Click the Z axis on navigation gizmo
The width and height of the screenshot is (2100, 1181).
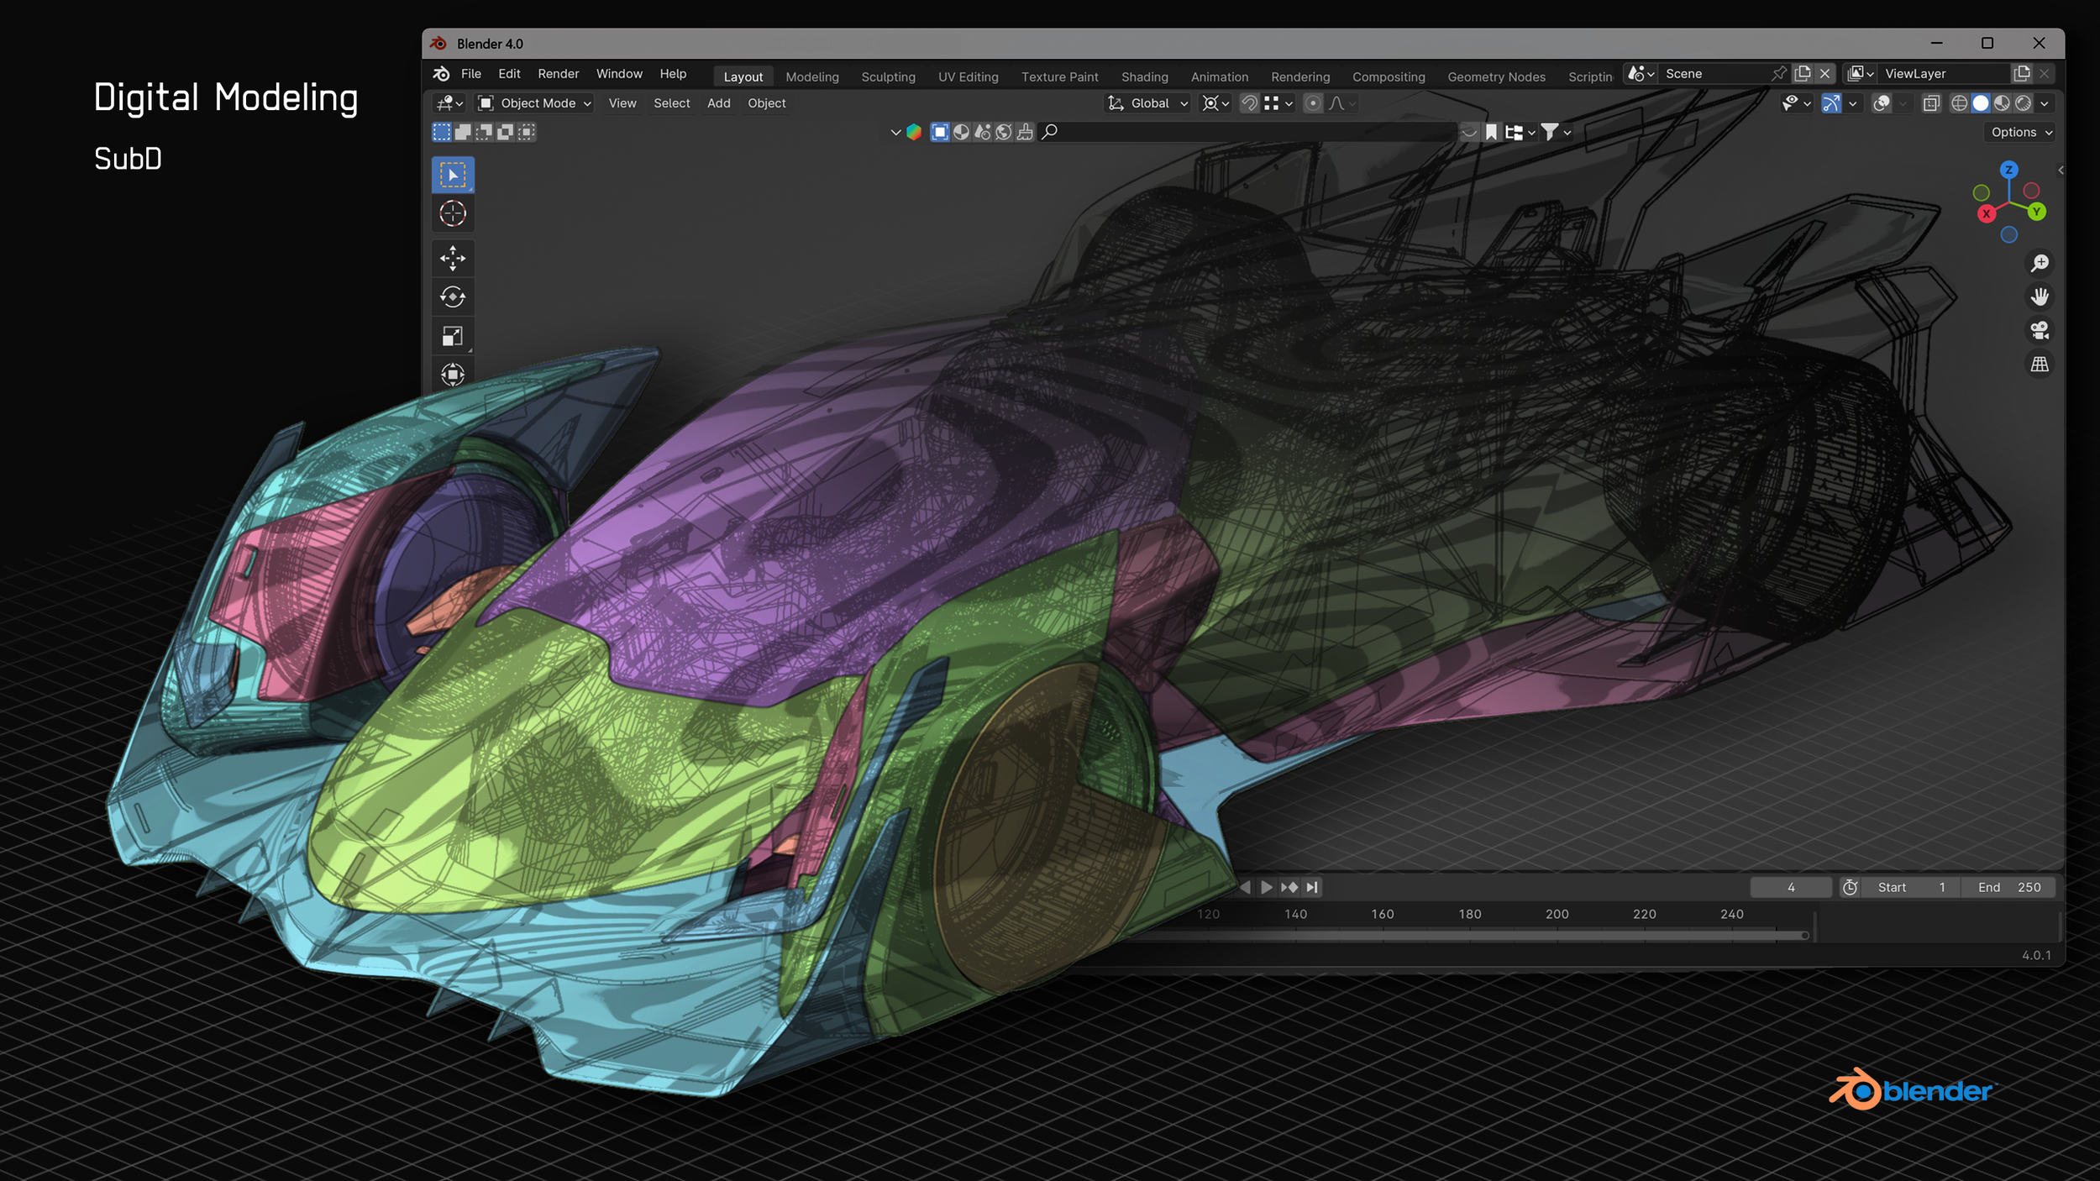(x=2008, y=170)
